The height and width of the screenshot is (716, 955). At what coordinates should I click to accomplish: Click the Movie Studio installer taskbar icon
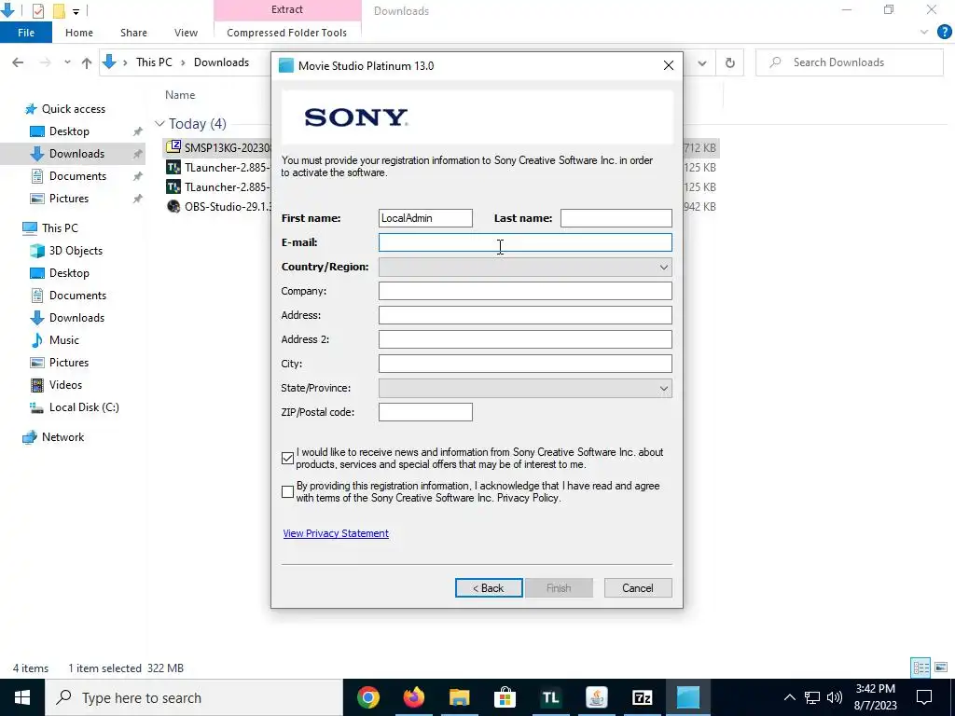pos(687,697)
